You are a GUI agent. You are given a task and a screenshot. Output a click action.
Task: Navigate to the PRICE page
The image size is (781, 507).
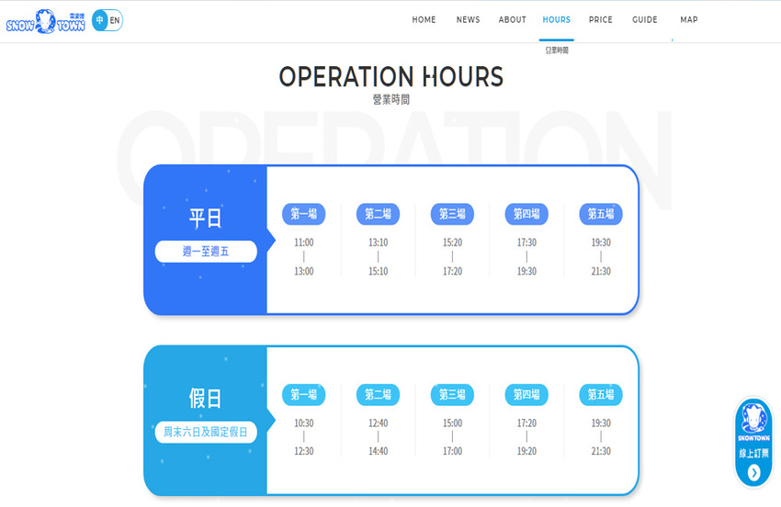coord(601,20)
